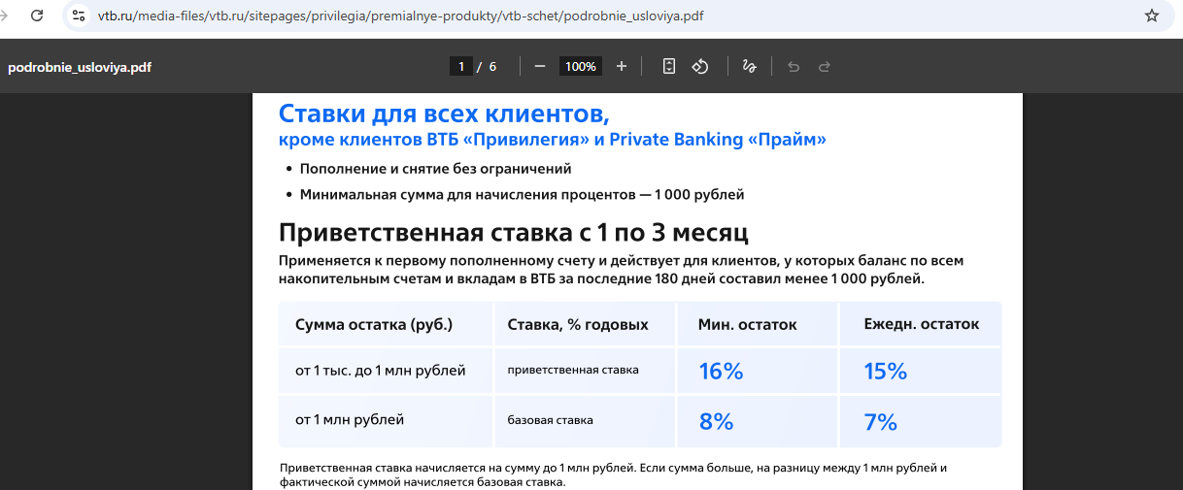Screen dimensions: 1183x490
Task: Enable the draw annotation tool
Action: click(749, 66)
